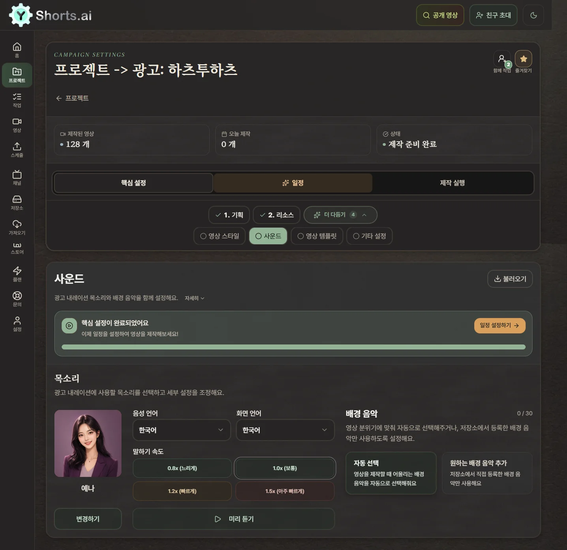
Task: Click the Shorts.ai gear logo
Action: pyautogui.click(x=21, y=15)
